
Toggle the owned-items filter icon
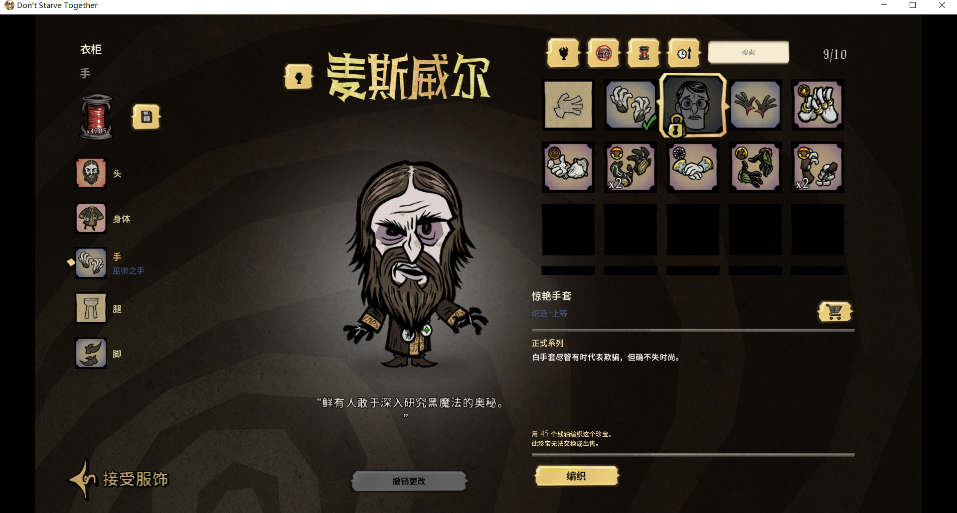604,53
